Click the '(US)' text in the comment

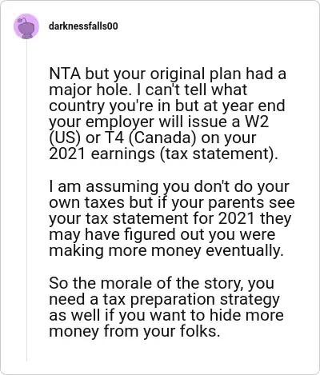[65, 138]
